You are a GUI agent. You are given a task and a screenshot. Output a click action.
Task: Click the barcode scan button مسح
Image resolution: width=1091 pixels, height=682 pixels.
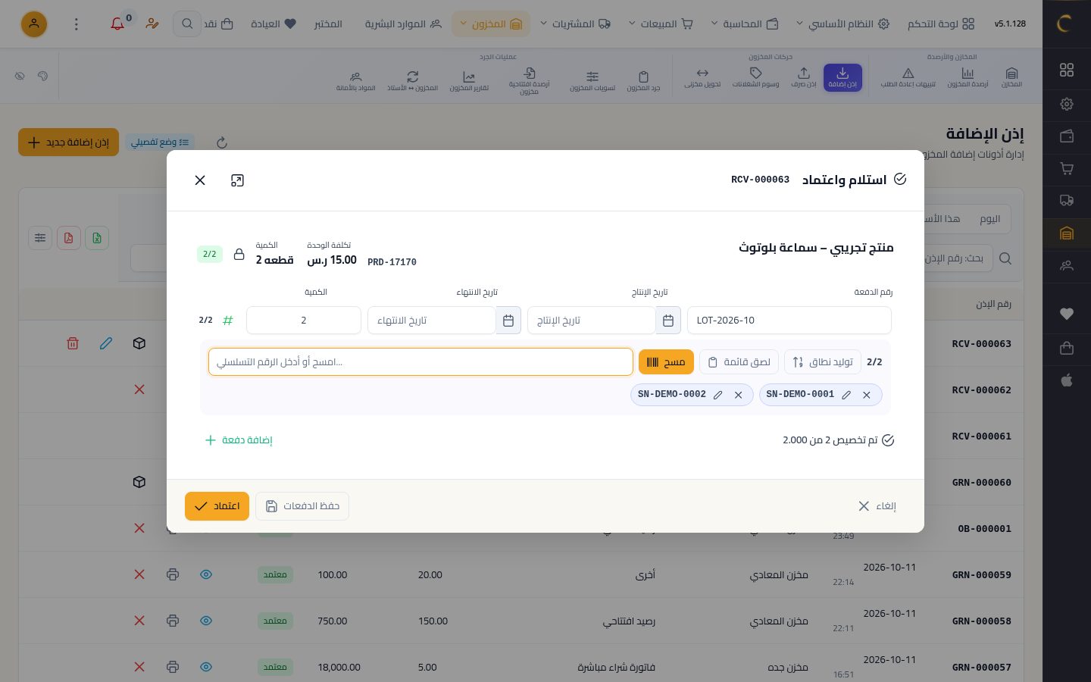tap(666, 362)
